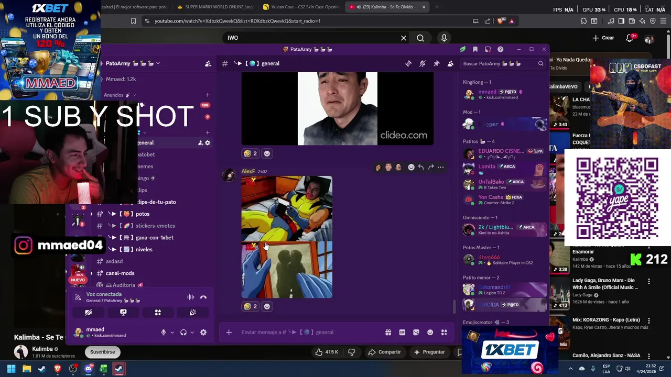The width and height of the screenshot is (671, 377).
Task: Close the Kalimba YouTube tab
Action: (x=424, y=7)
